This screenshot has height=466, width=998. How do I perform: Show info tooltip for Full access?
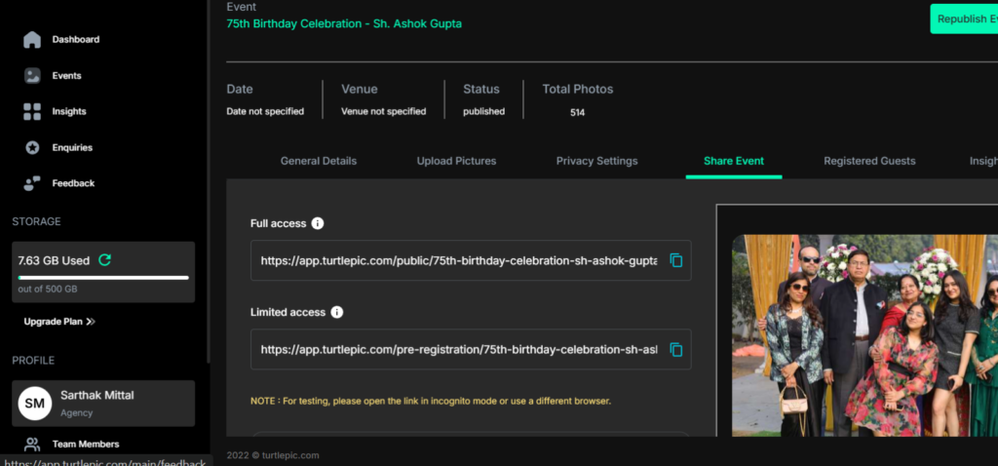(318, 223)
